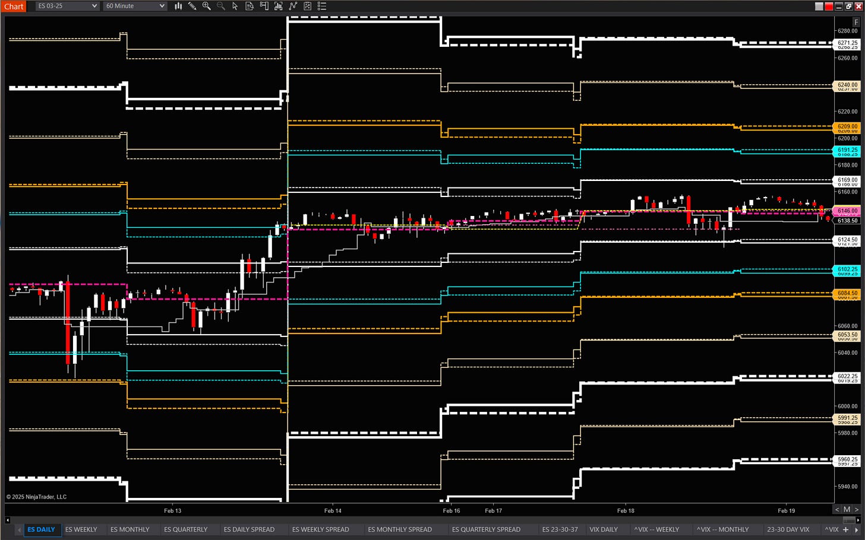
Task: Click the Chart title label
Action: [x=14, y=7]
